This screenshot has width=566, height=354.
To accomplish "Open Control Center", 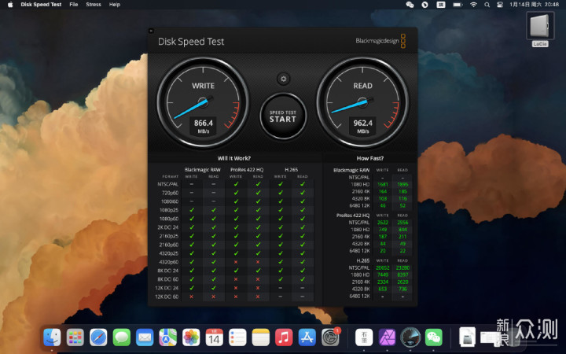I will 500,5.
